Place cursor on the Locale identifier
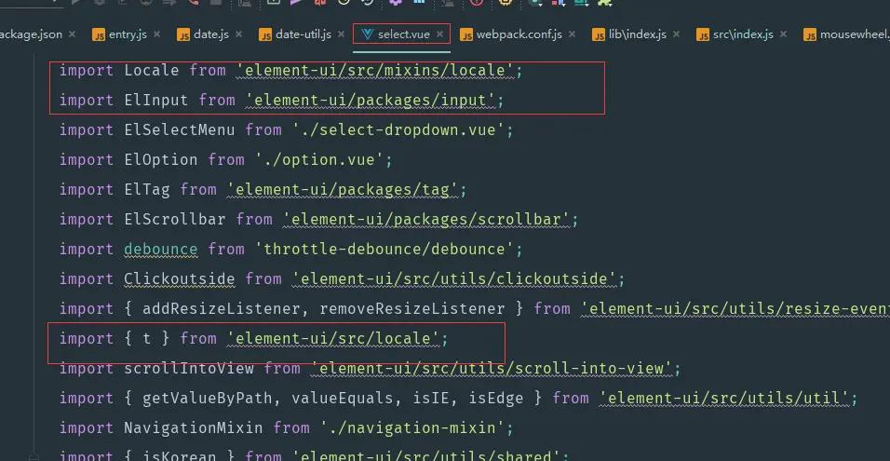 pyautogui.click(x=151, y=71)
